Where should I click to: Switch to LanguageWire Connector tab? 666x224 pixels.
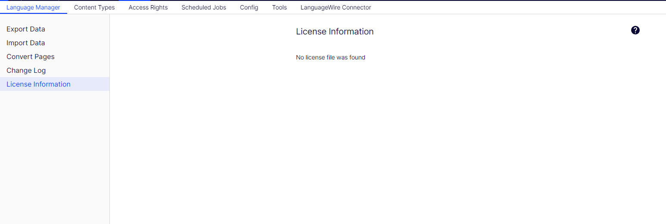pos(336,7)
